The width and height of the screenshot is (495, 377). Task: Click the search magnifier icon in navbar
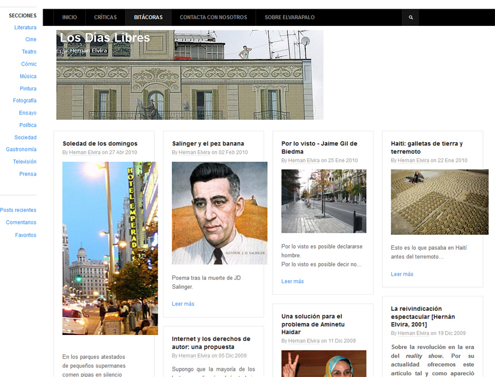(410, 17)
